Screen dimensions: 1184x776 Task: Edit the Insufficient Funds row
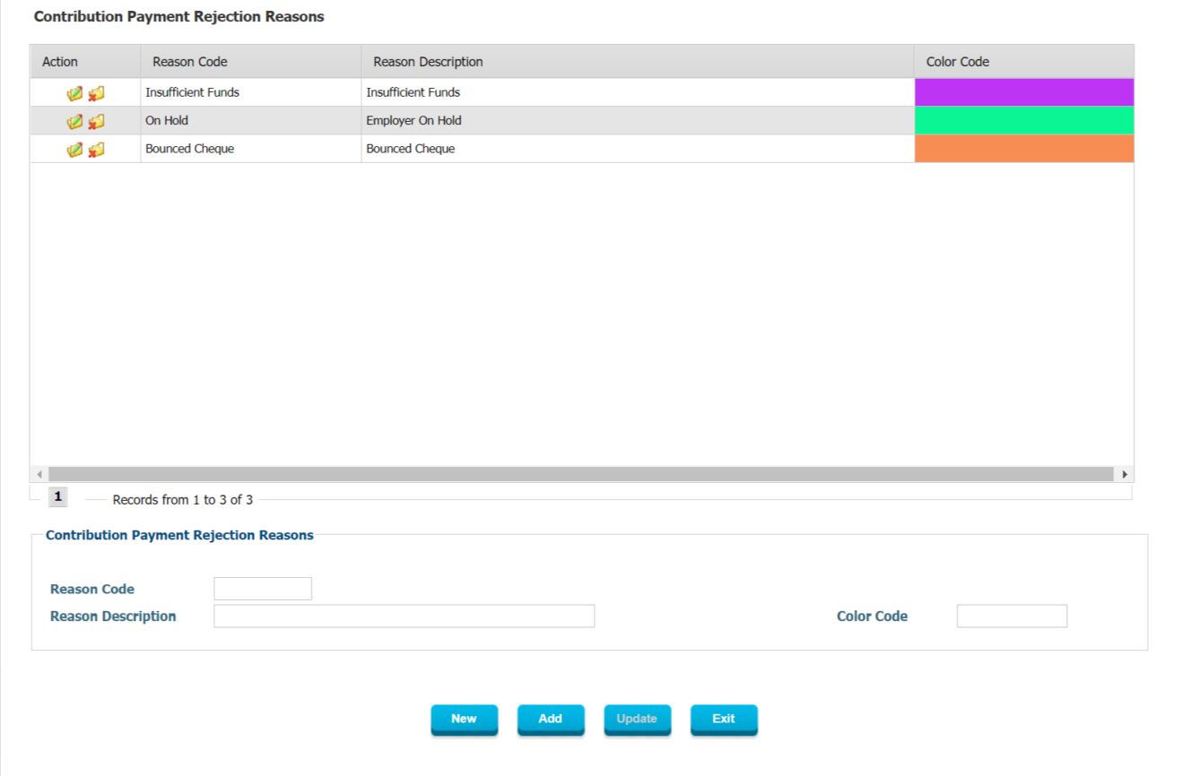tap(74, 93)
